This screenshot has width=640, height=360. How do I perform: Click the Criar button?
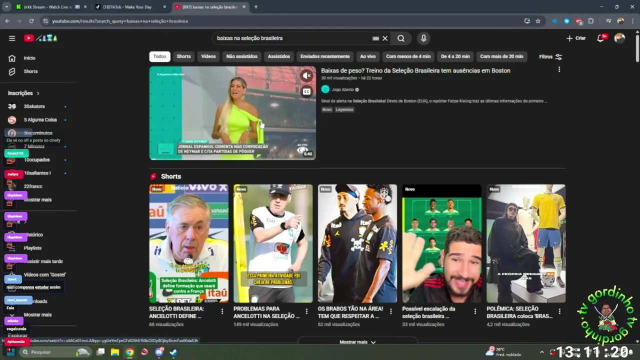(576, 38)
